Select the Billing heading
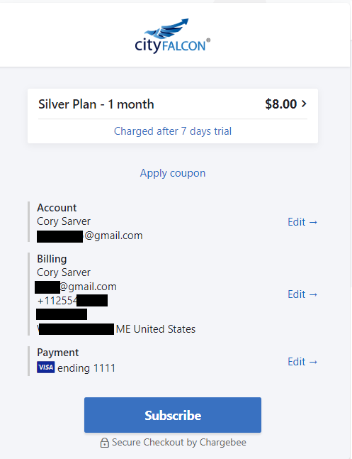This screenshot has height=459, width=352. tap(52, 259)
